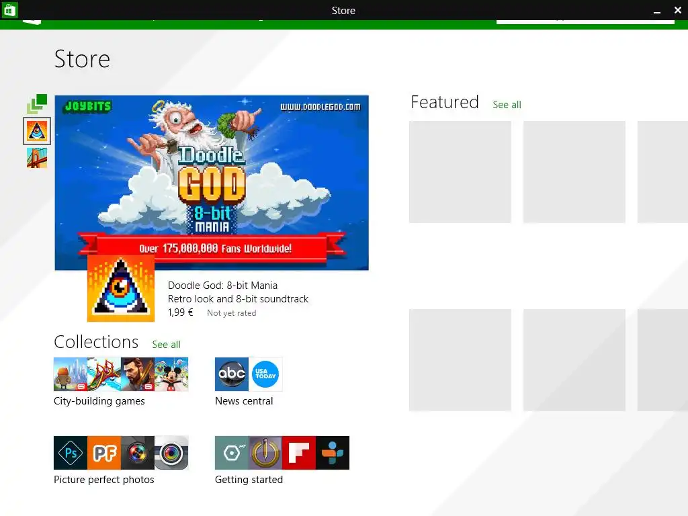688x516 pixels.
Task: Click the Featured section heading
Action: coord(445,102)
